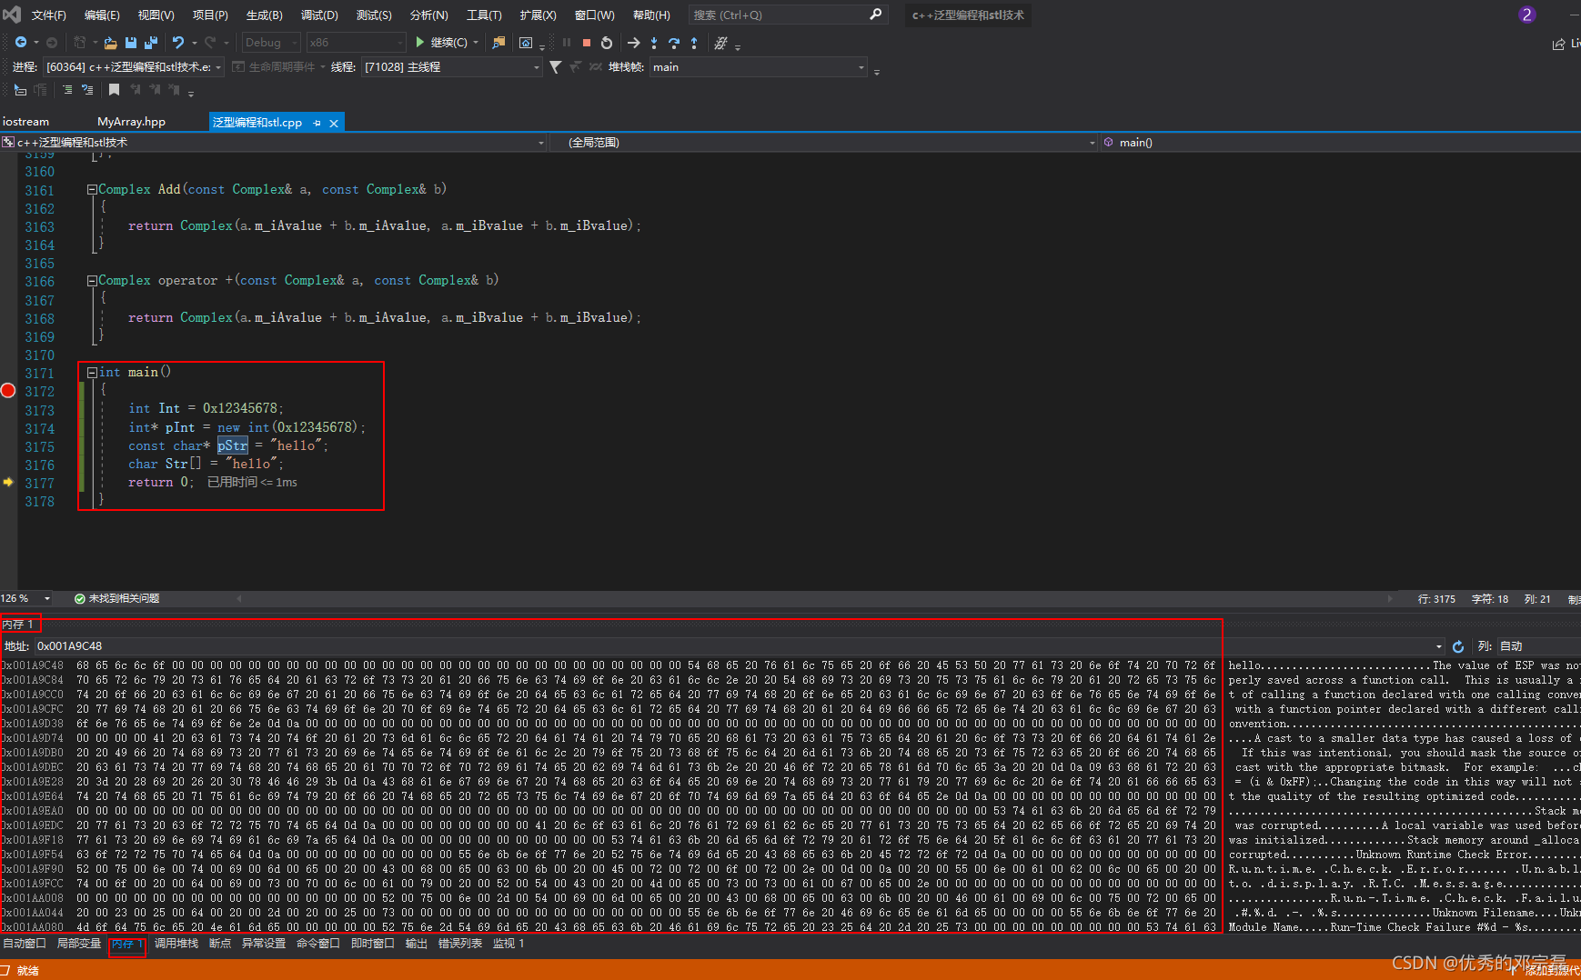Restart the debug session
The width and height of the screenshot is (1581, 980).
click(x=607, y=43)
